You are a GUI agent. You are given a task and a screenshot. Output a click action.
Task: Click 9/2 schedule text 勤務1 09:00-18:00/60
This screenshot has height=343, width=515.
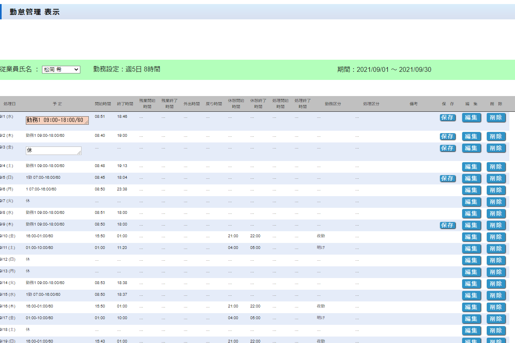coord(45,136)
